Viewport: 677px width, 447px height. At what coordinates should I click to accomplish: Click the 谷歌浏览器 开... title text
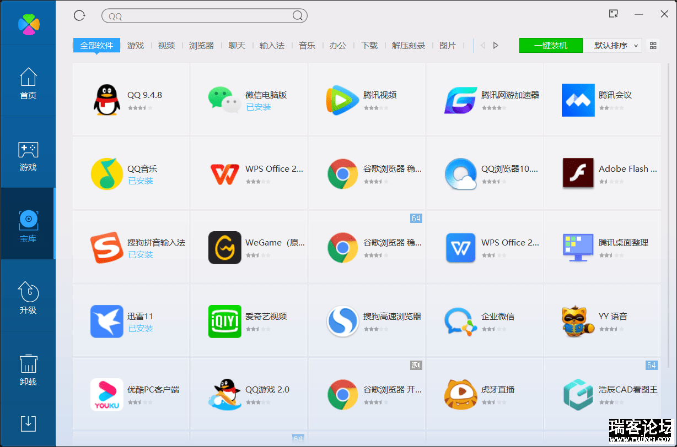393,389
